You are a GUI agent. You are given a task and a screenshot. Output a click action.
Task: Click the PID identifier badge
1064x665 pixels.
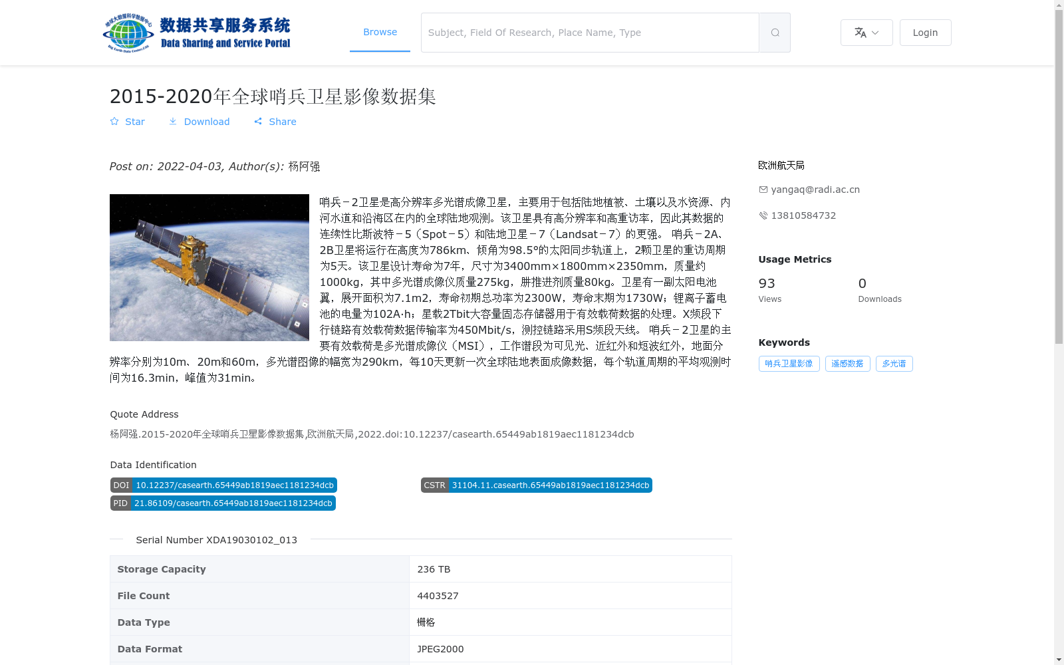[x=223, y=503]
